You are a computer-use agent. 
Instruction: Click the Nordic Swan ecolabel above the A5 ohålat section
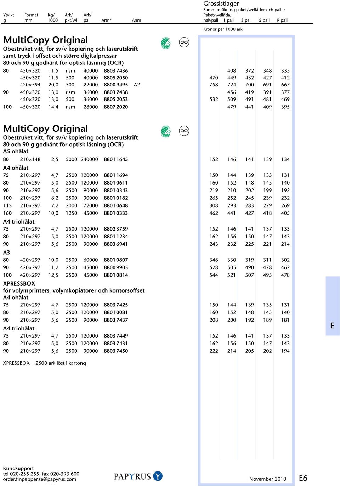tap(166, 131)
